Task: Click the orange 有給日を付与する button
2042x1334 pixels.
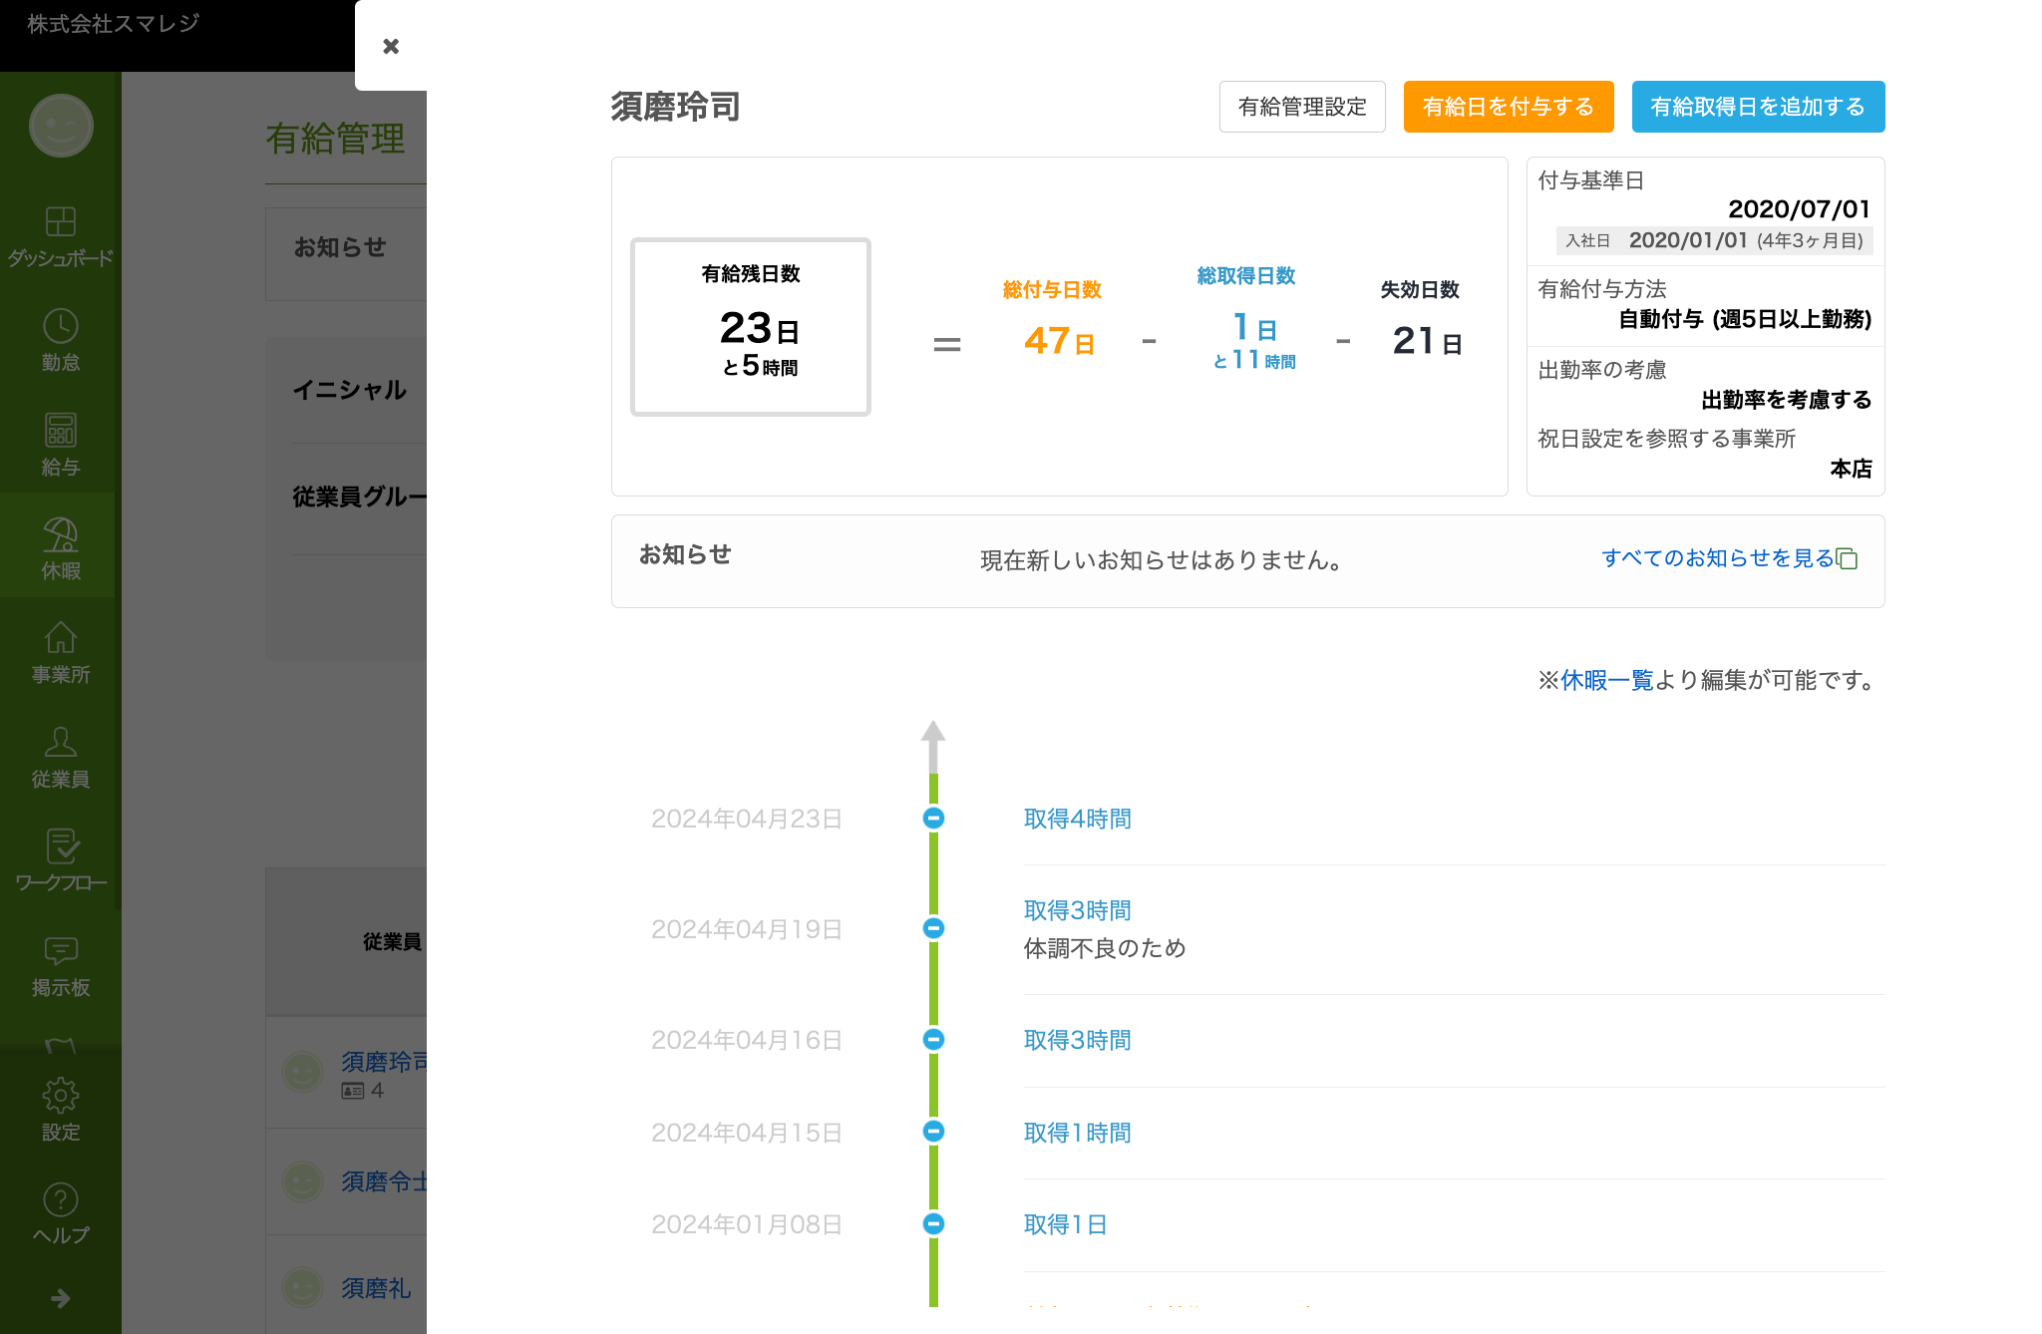Action: coord(1509,107)
